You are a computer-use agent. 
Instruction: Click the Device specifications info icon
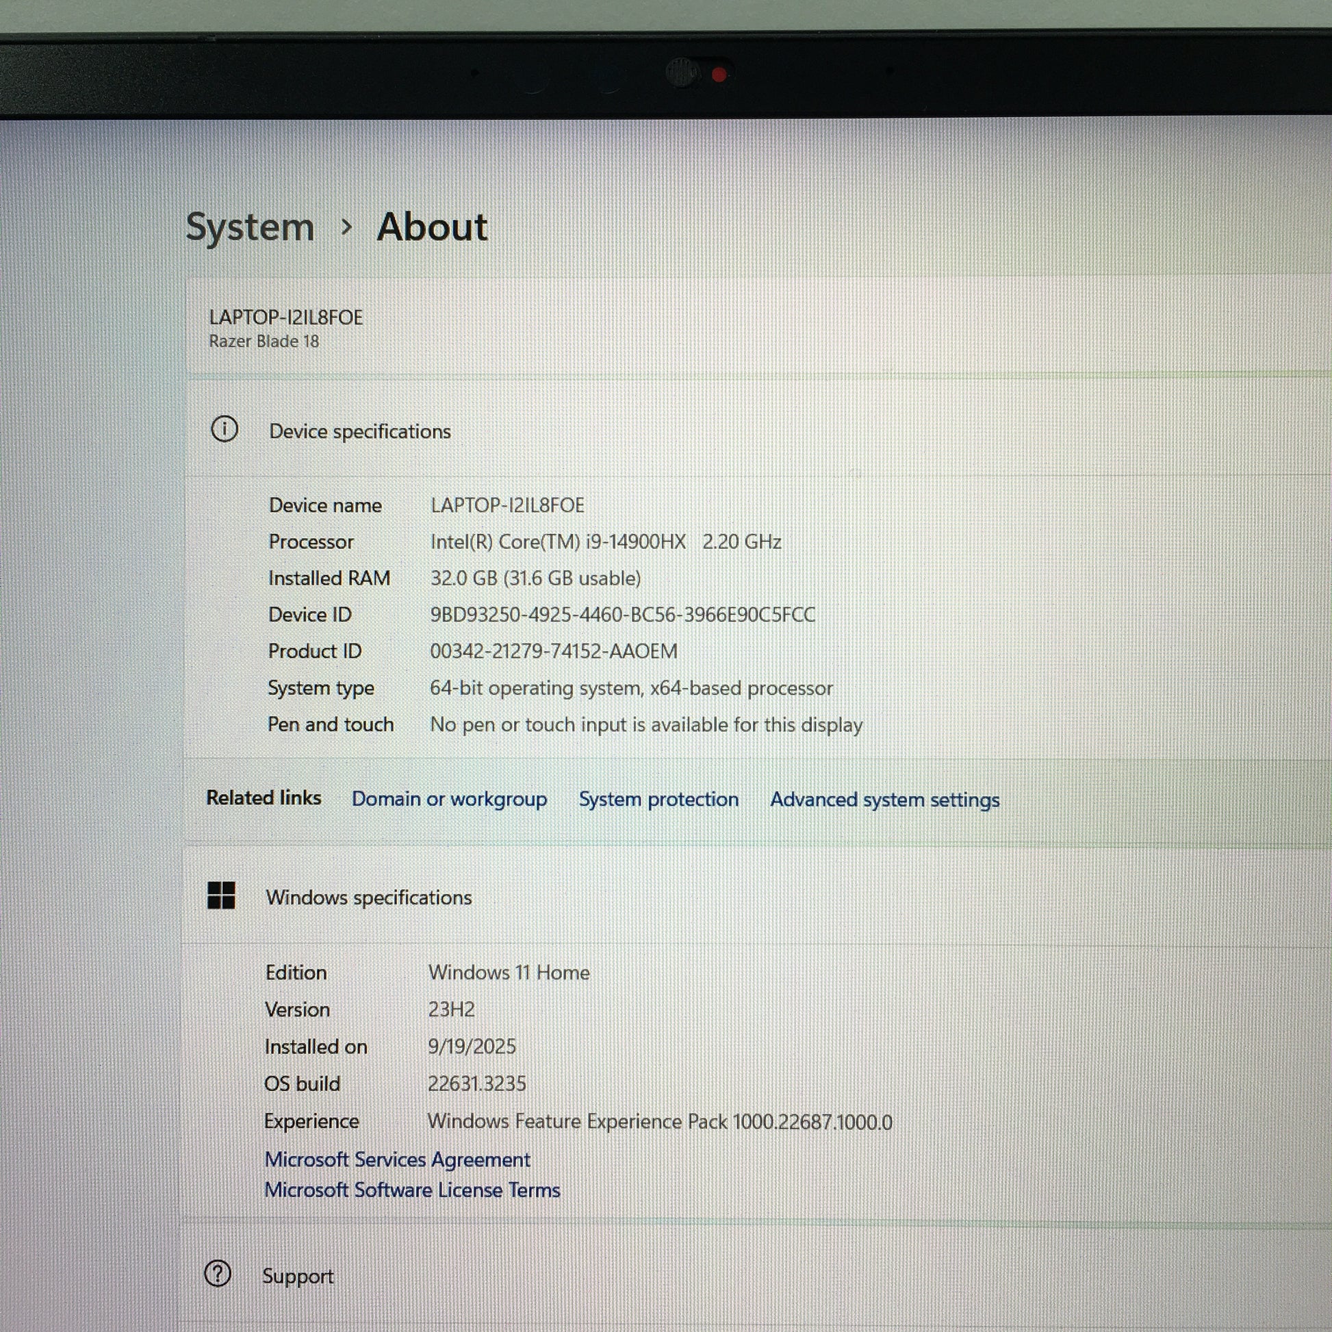pos(224,429)
